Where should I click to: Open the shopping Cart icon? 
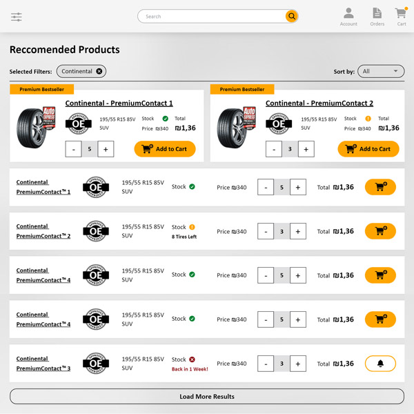click(401, 14)
